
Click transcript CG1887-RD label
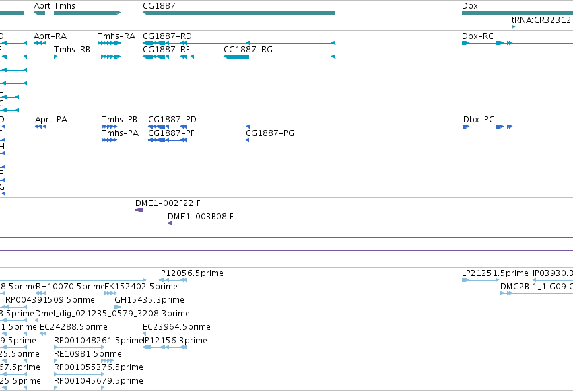pyautogui.click(x=168, y=36)
